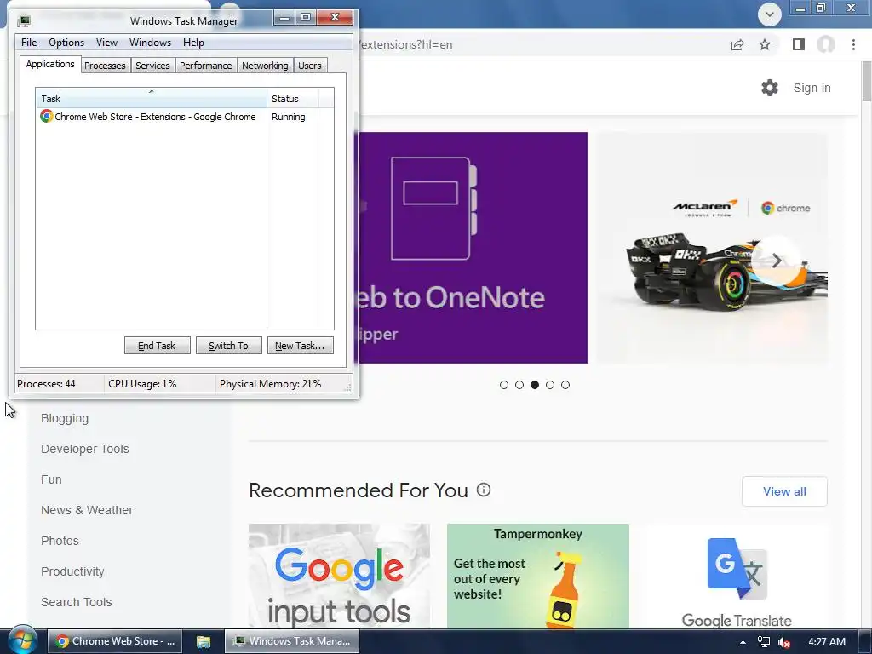The image size is (872, 654).
Task: Click the End Task button
Action: tap(157, 346)
